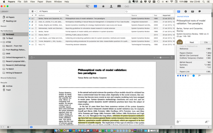Switch to the Info inspector tab

point(186,11)
